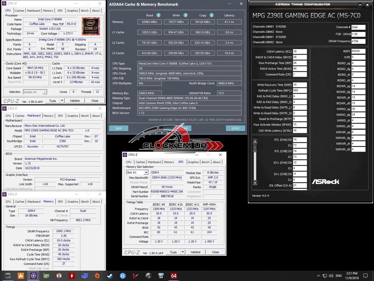Click Validate in the CPU-Z SPD window

195,252
